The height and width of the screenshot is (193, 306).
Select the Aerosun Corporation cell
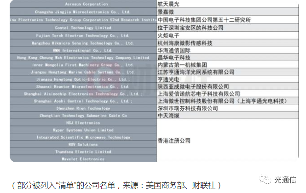click(x=83, y=4)
